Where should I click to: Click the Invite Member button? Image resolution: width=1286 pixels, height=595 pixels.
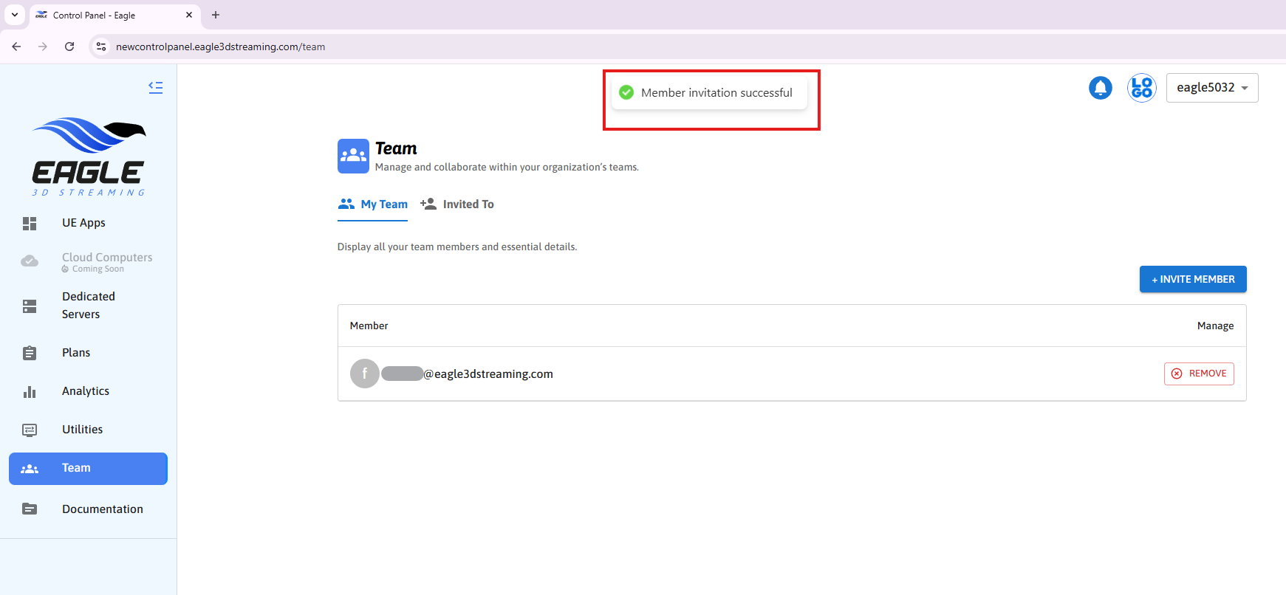[x=1192, y=279]
